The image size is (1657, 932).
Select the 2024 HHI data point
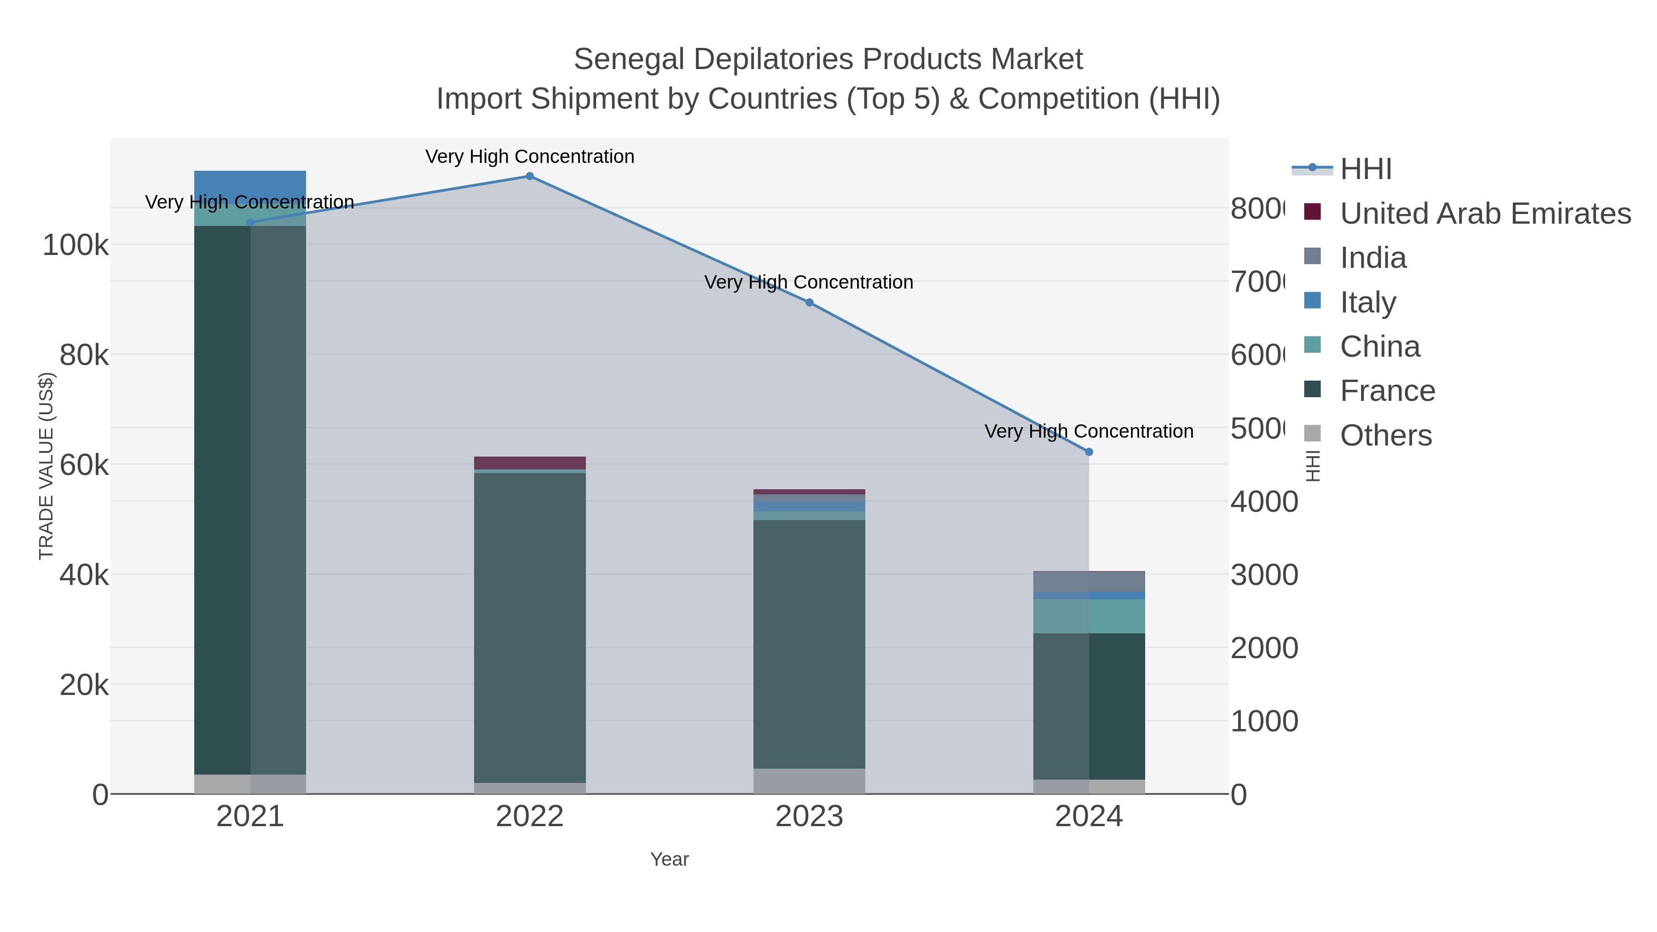[1089, 452]
